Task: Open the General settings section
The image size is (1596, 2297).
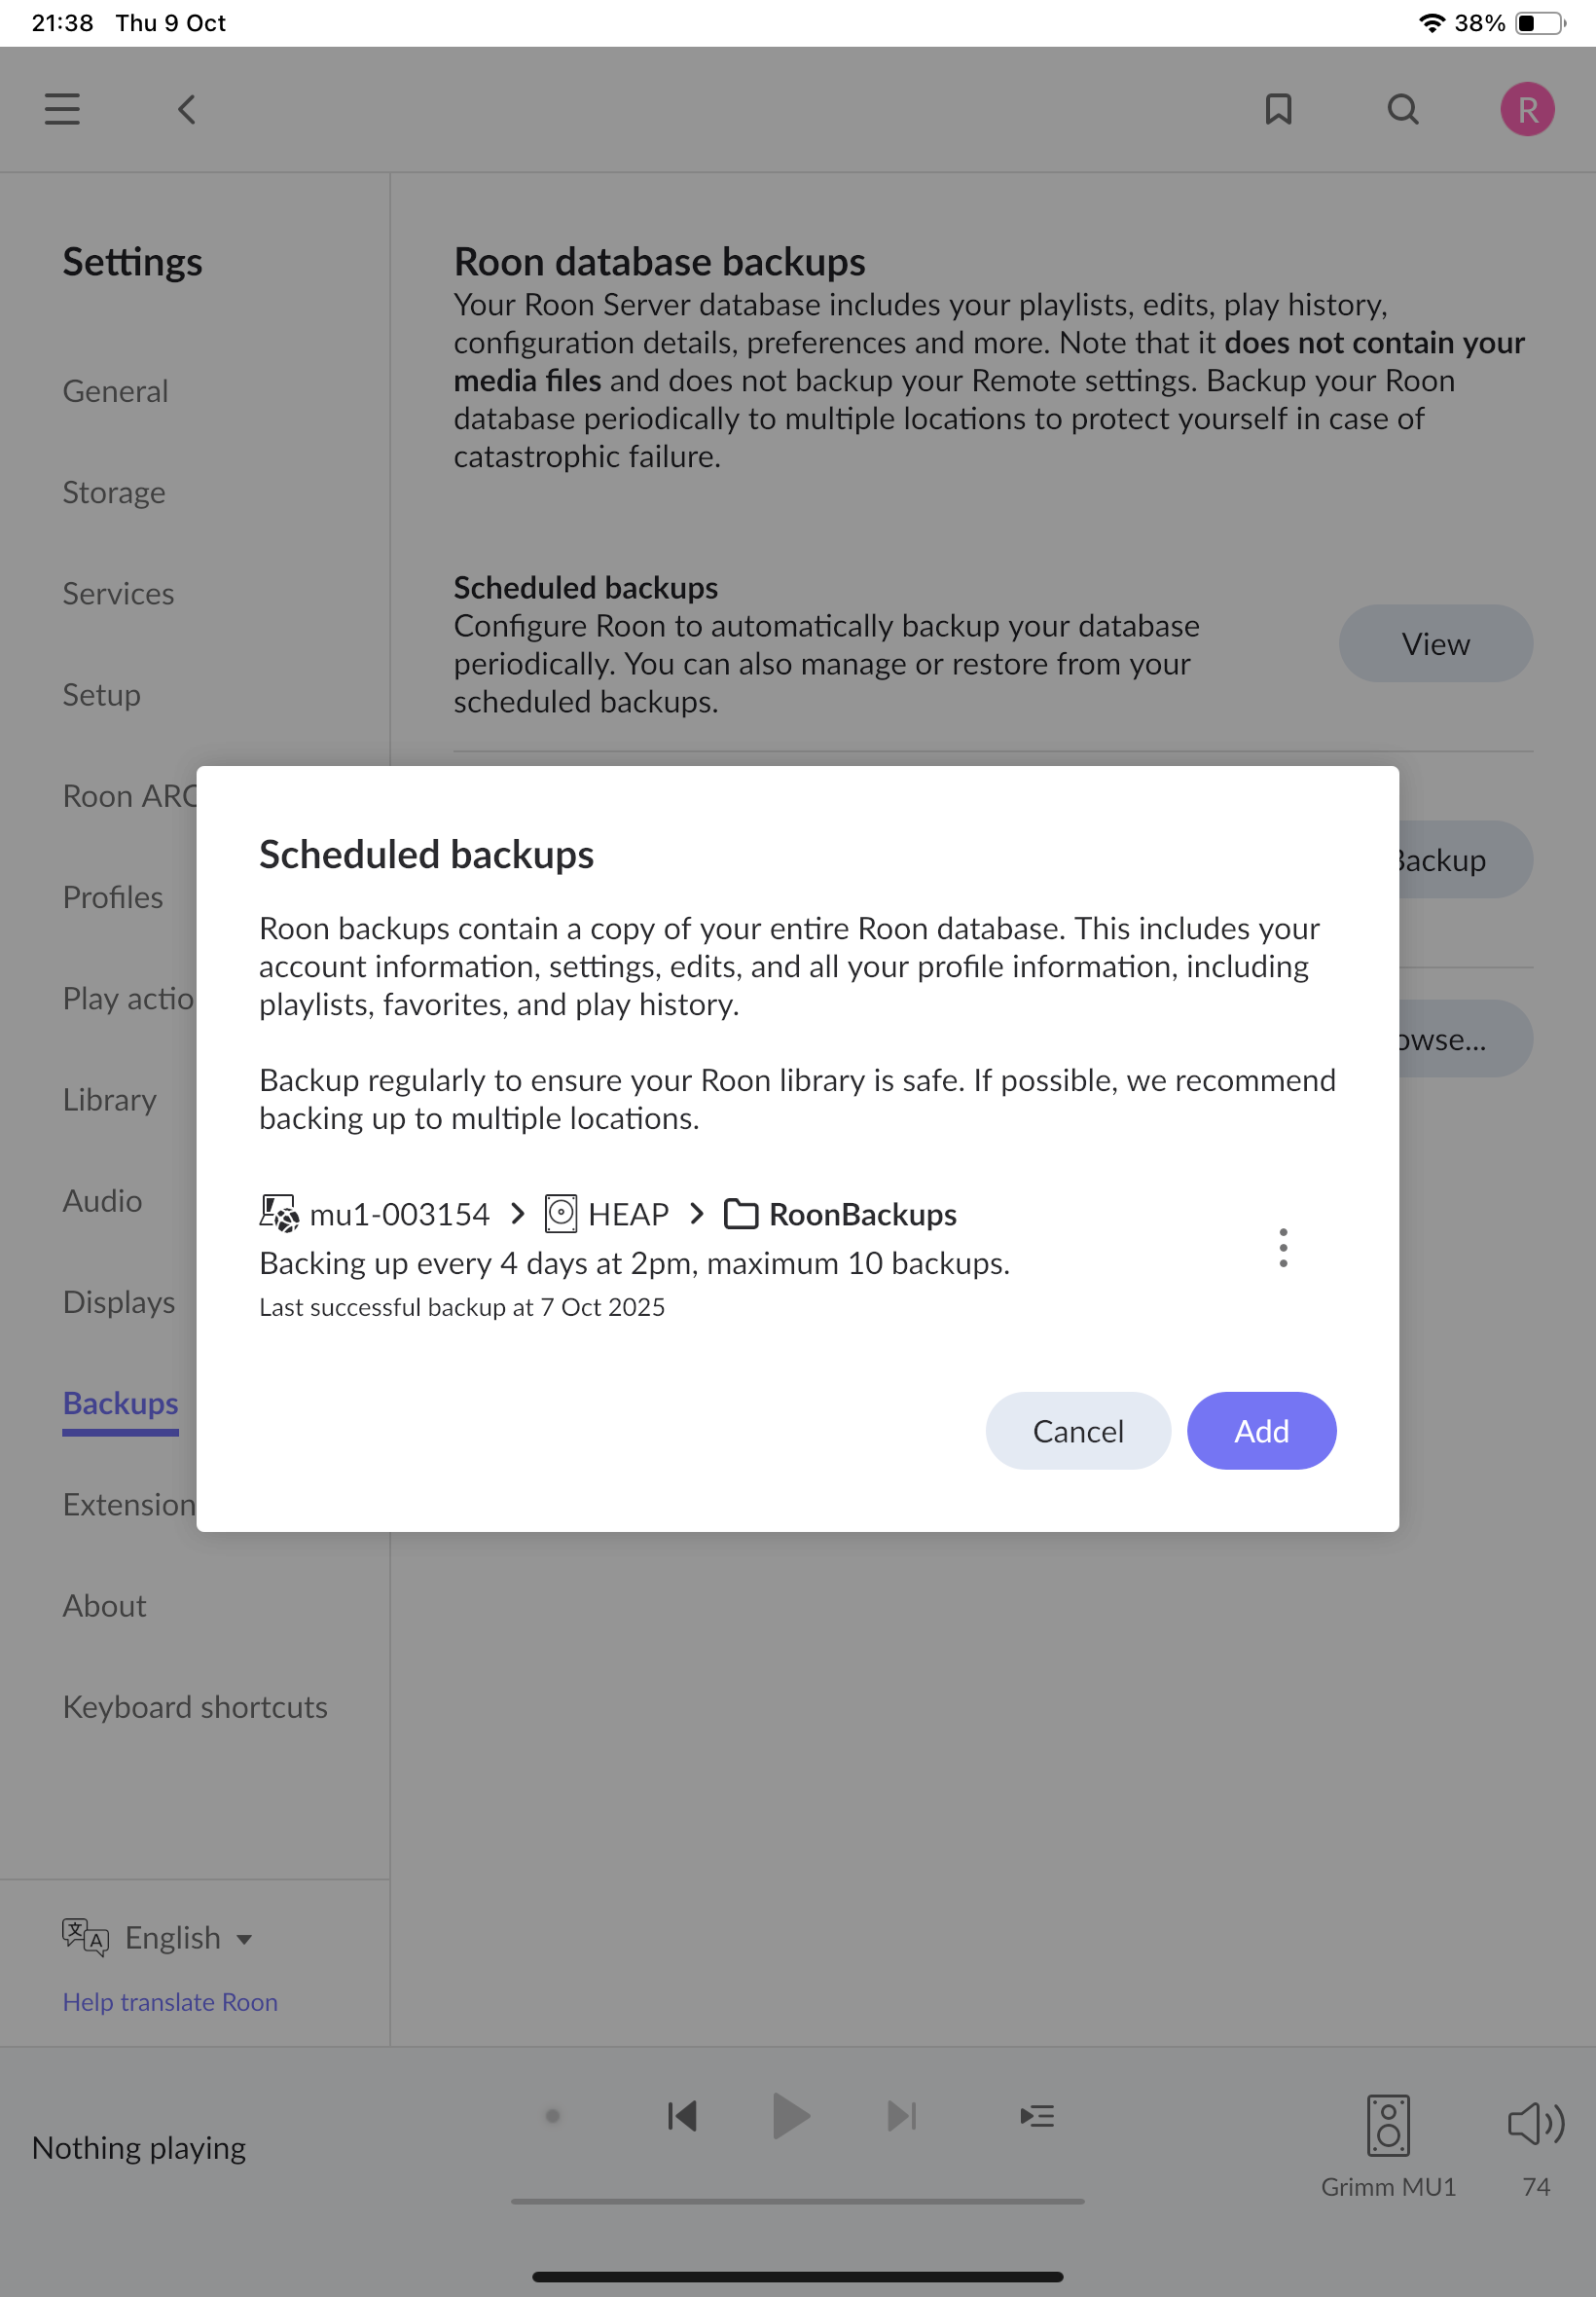Action: [115, 391]
